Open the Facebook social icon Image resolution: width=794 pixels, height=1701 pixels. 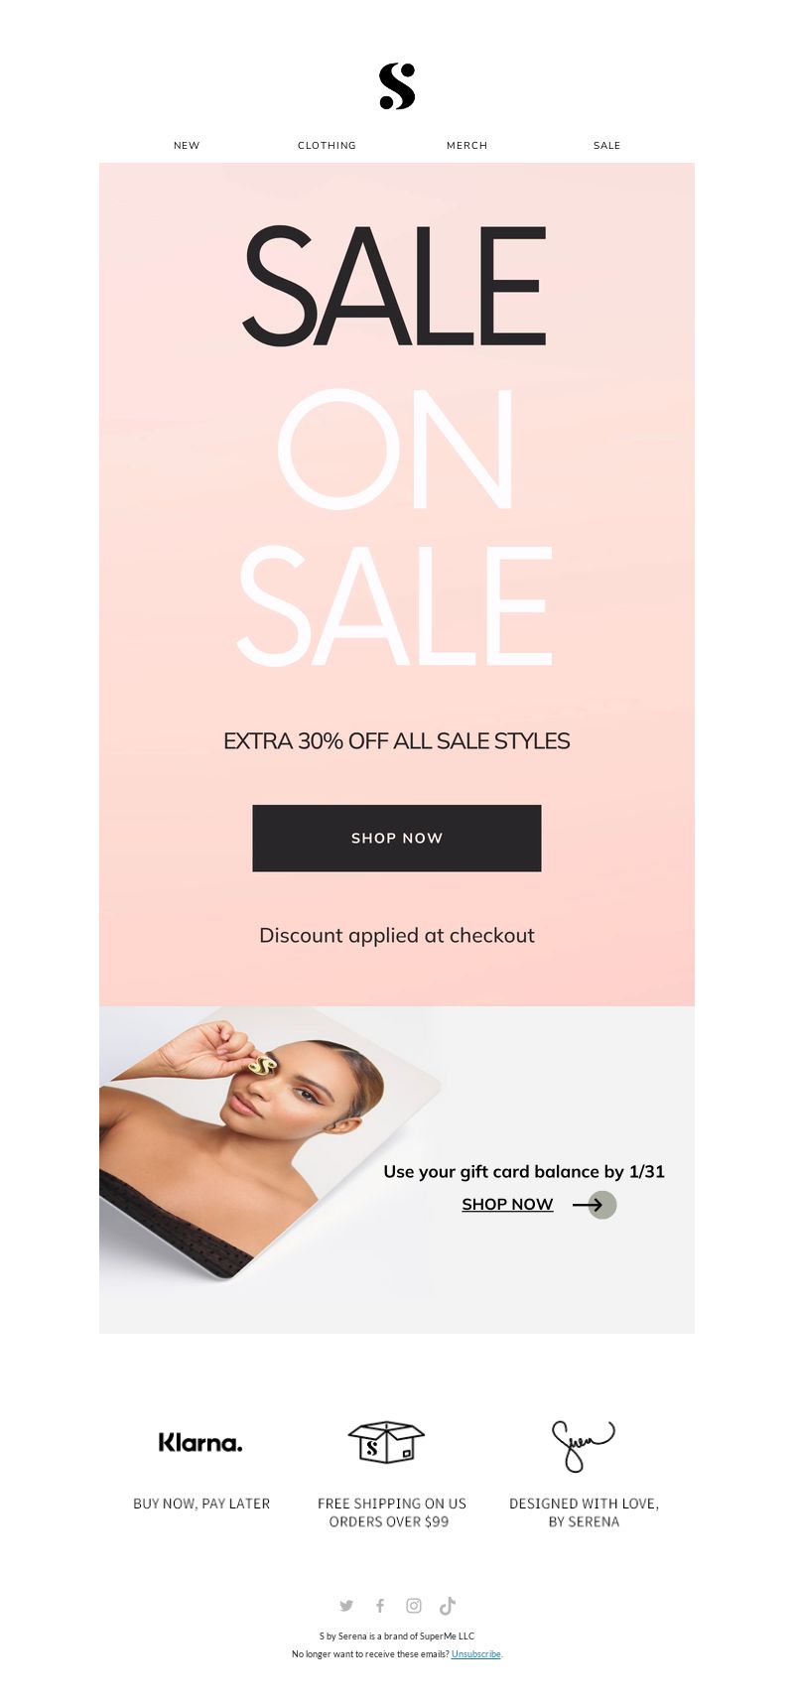pyautogui.click(x=380, y=1605)
